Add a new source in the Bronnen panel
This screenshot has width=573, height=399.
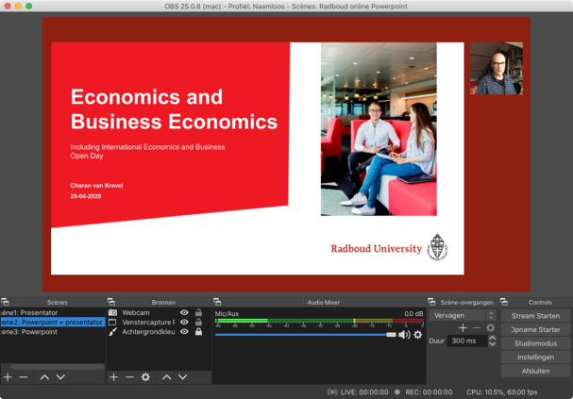113,377
